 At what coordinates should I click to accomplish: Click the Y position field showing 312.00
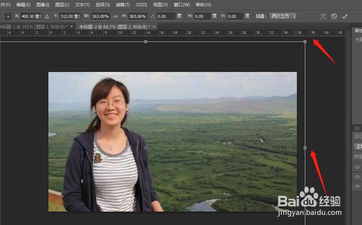point(70,16)
